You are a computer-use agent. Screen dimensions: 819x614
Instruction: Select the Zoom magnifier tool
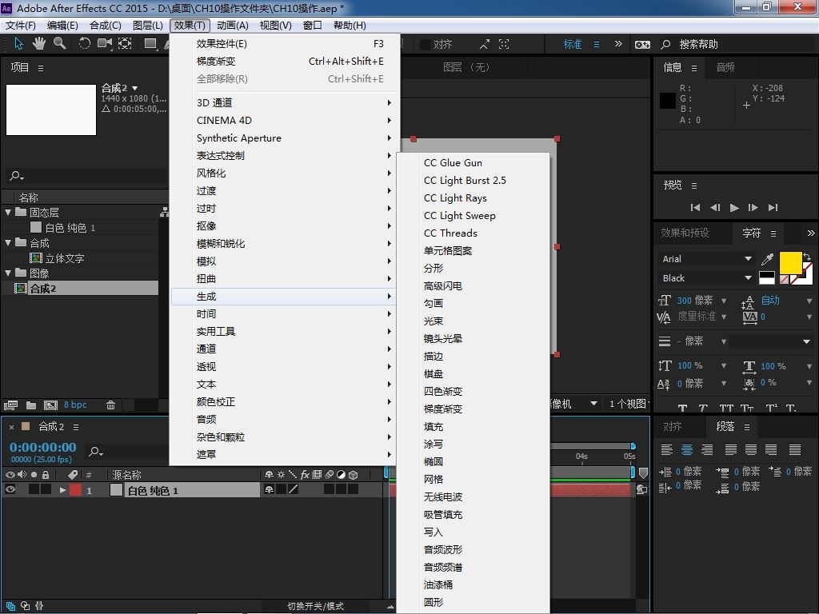(x=59, y=44)
